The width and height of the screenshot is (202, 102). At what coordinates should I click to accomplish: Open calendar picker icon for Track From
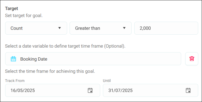[x=90, y=90]
